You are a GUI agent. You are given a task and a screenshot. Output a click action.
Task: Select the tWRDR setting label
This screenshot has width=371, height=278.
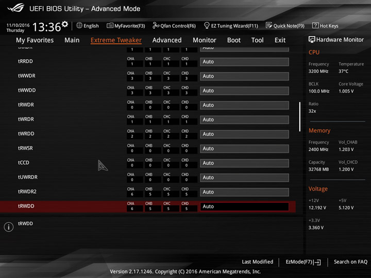pyautogui.click(x=26, y=119)
